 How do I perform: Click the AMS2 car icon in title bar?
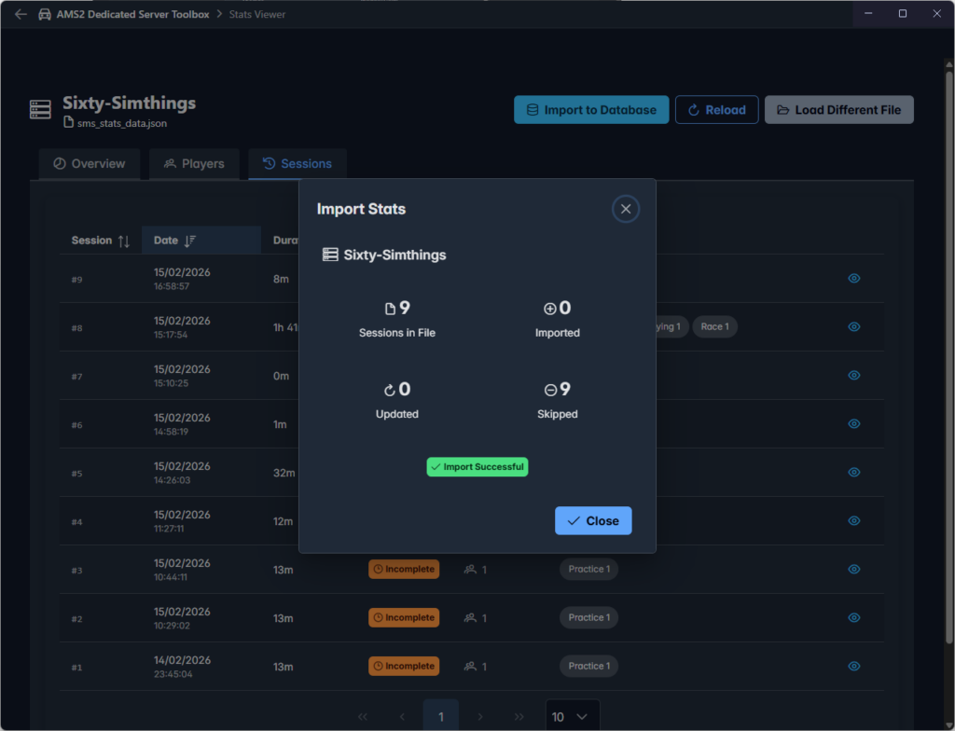click(x=45, y=14)
